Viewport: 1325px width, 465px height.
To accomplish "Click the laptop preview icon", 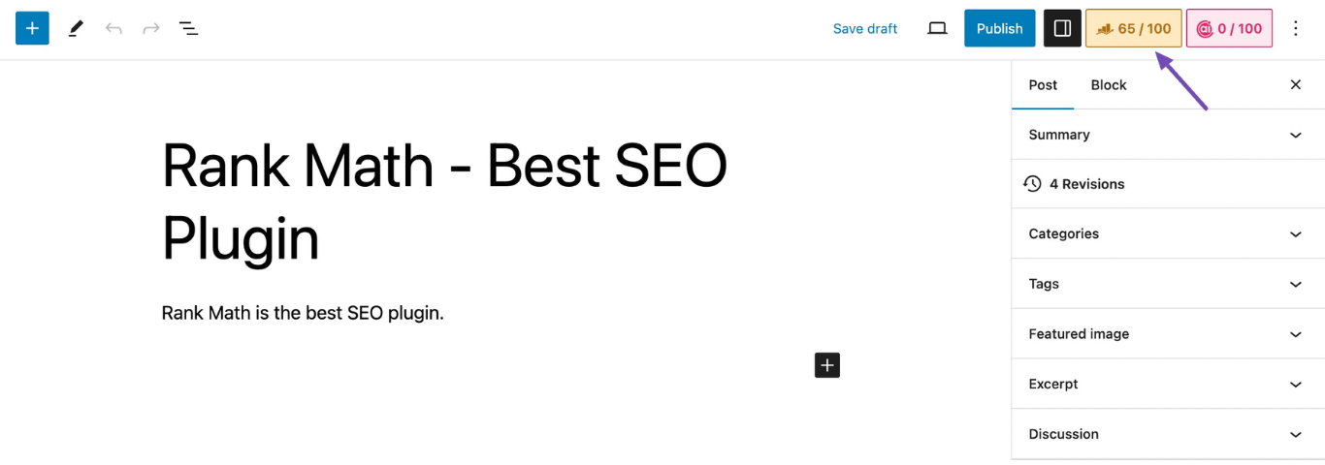I will [937, 29].
